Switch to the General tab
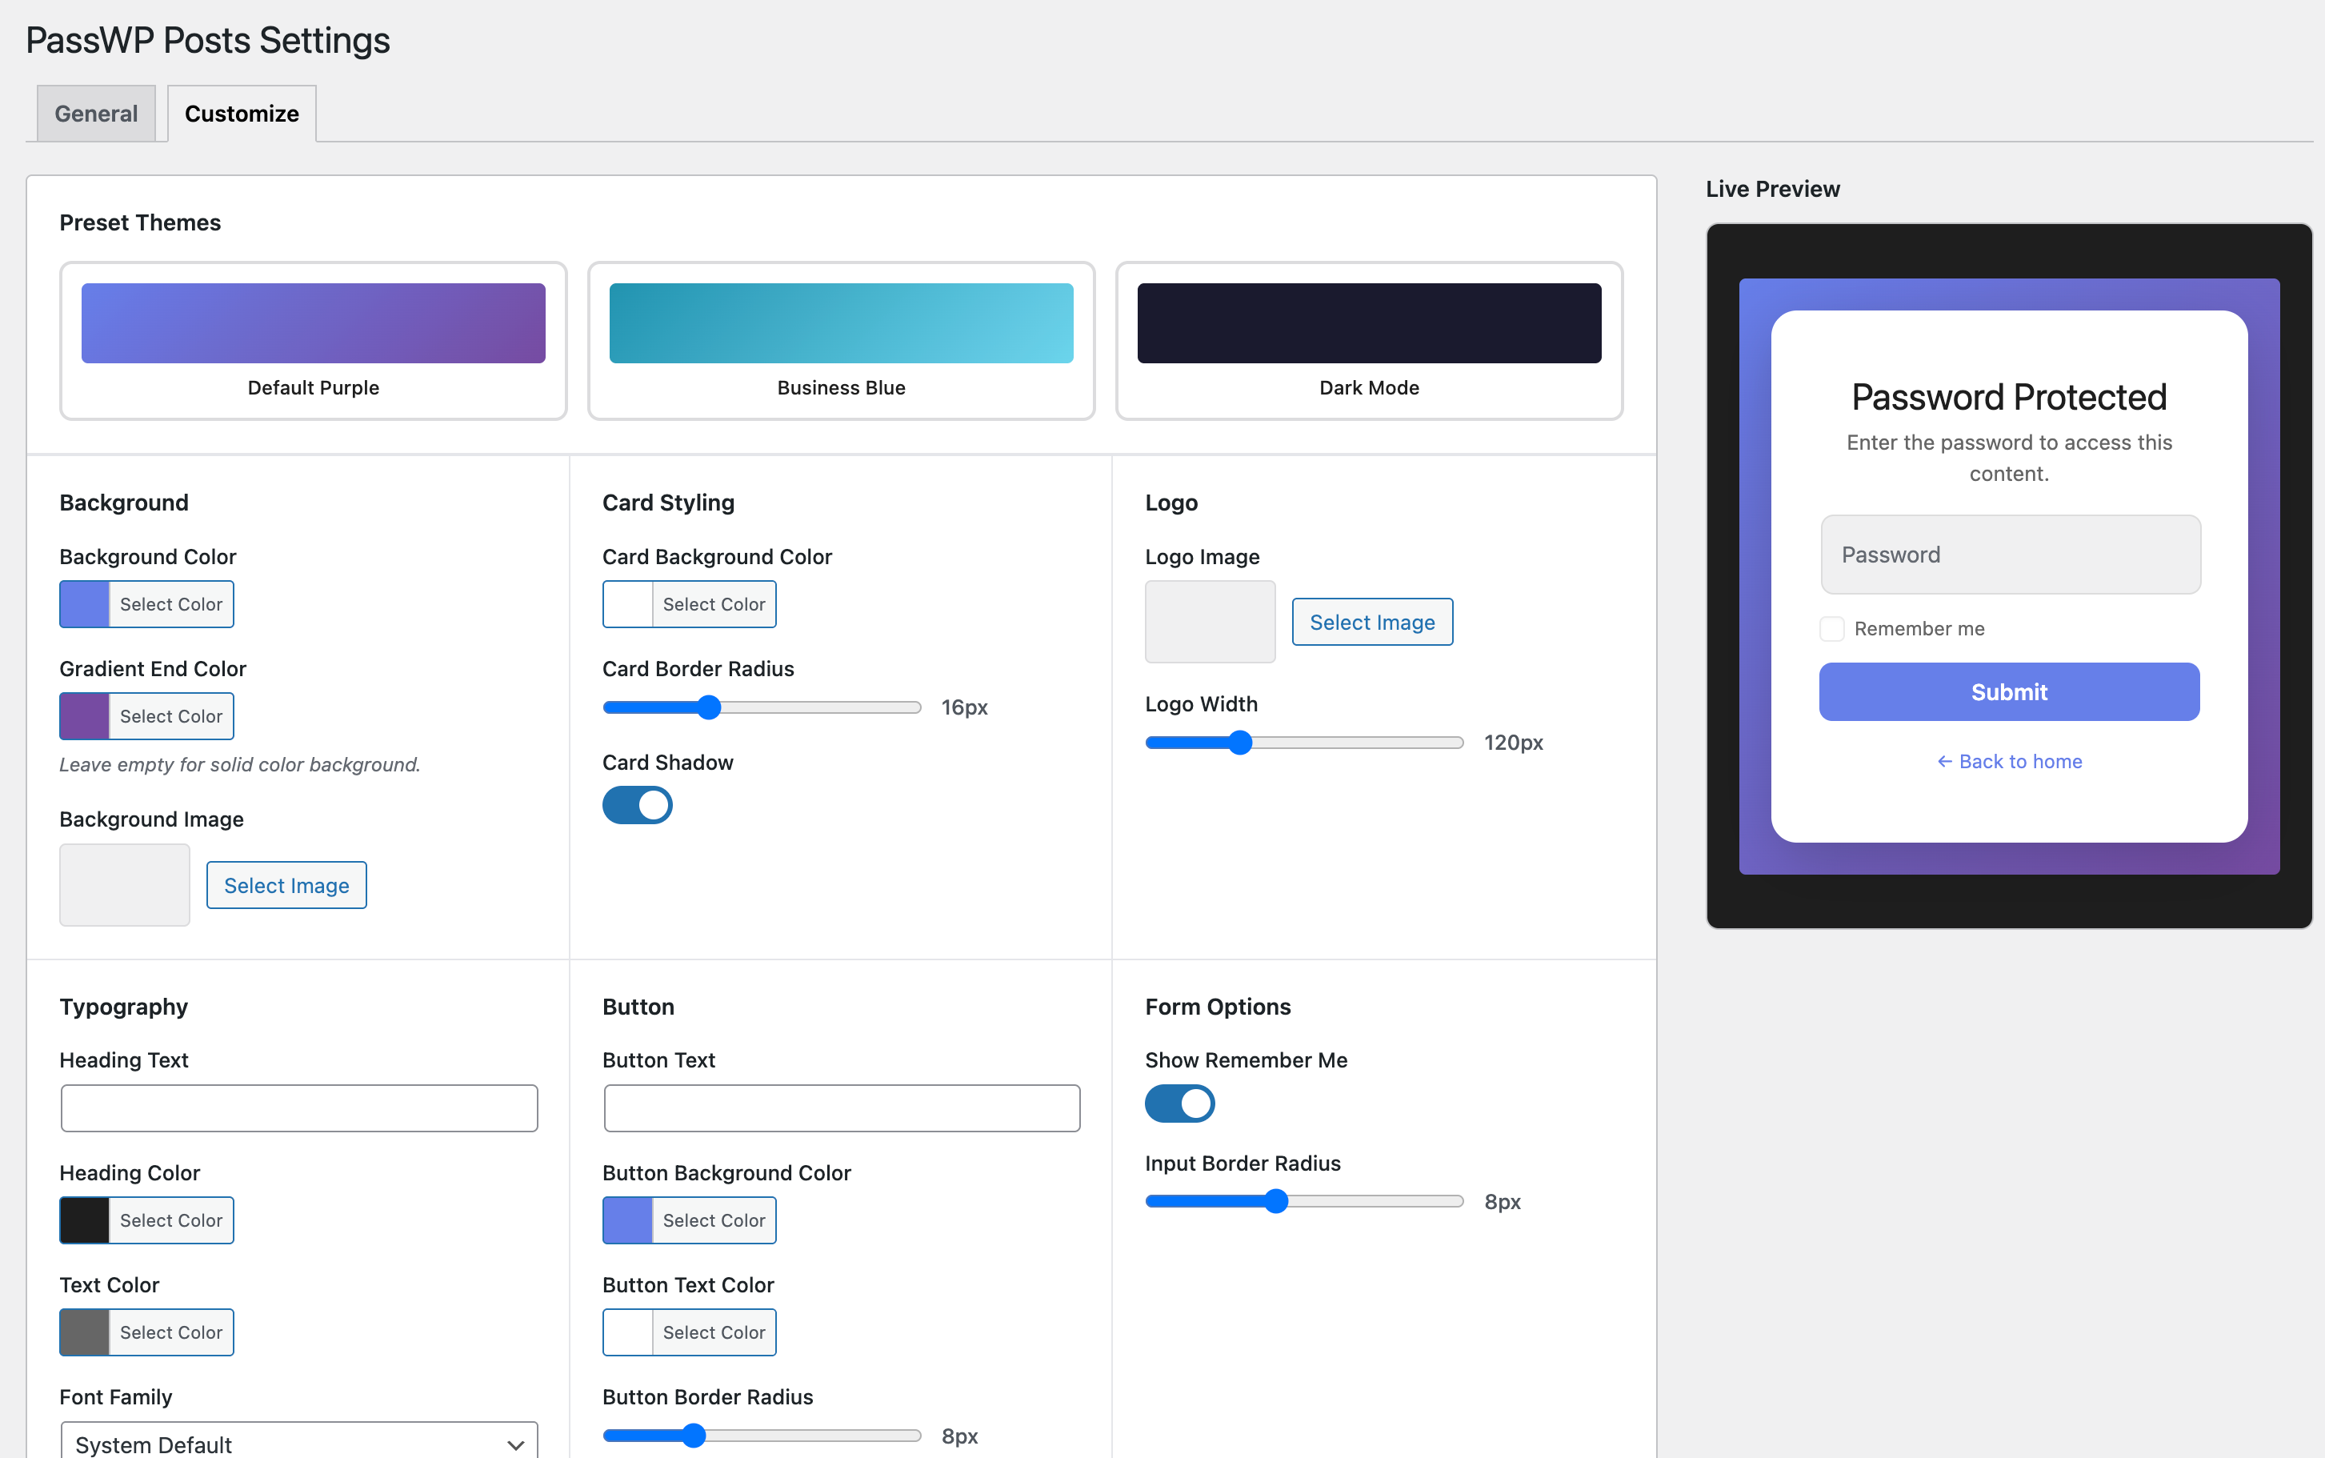The width and height of the screenshot is (2325, 1458). coord(95,114)
